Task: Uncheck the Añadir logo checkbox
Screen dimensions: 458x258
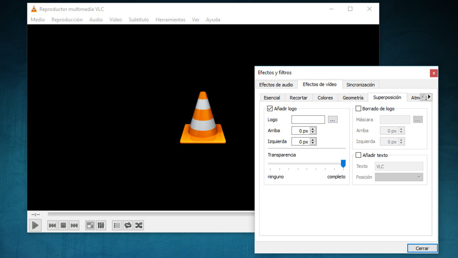Action: click(x=269, y=108)
